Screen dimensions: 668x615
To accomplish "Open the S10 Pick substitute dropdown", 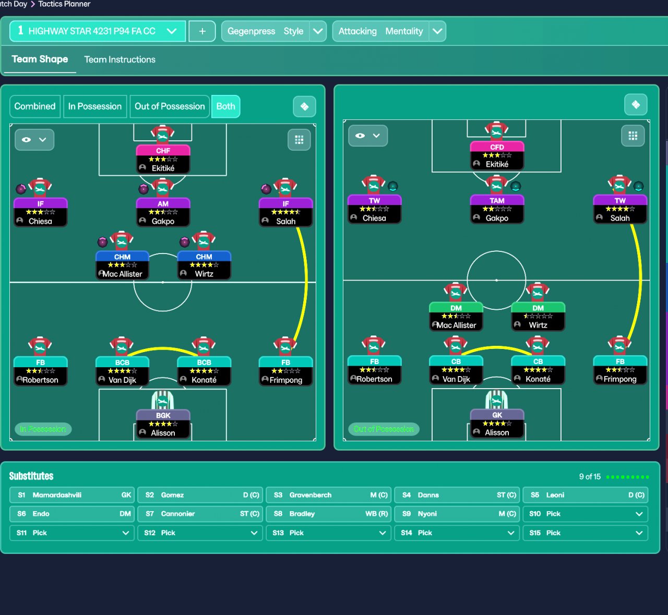I will click(x=586, y=514).
